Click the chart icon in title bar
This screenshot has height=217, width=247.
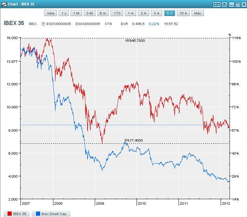point(4,4)
